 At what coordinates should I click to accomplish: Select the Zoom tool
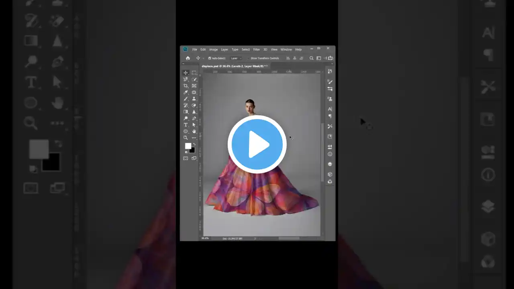point(186,137)
